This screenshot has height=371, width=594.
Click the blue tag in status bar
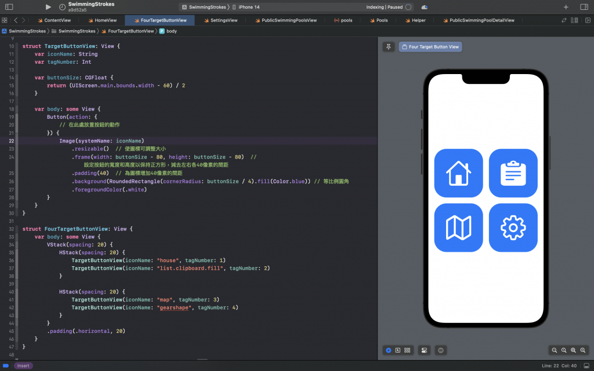6,366
